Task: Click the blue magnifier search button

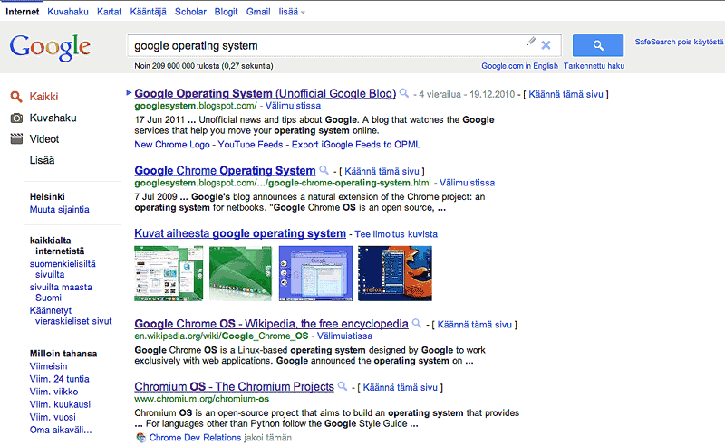Action: point(597,45)
